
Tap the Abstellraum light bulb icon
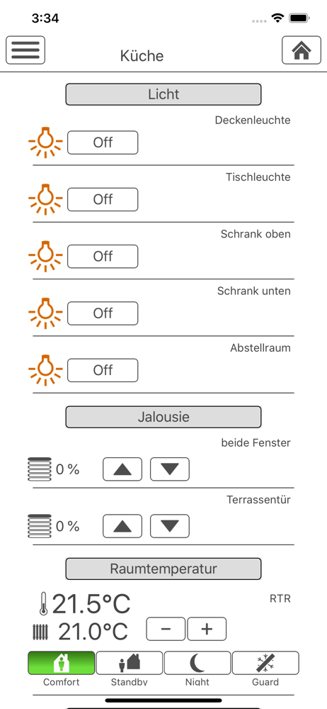click(45, 370)
